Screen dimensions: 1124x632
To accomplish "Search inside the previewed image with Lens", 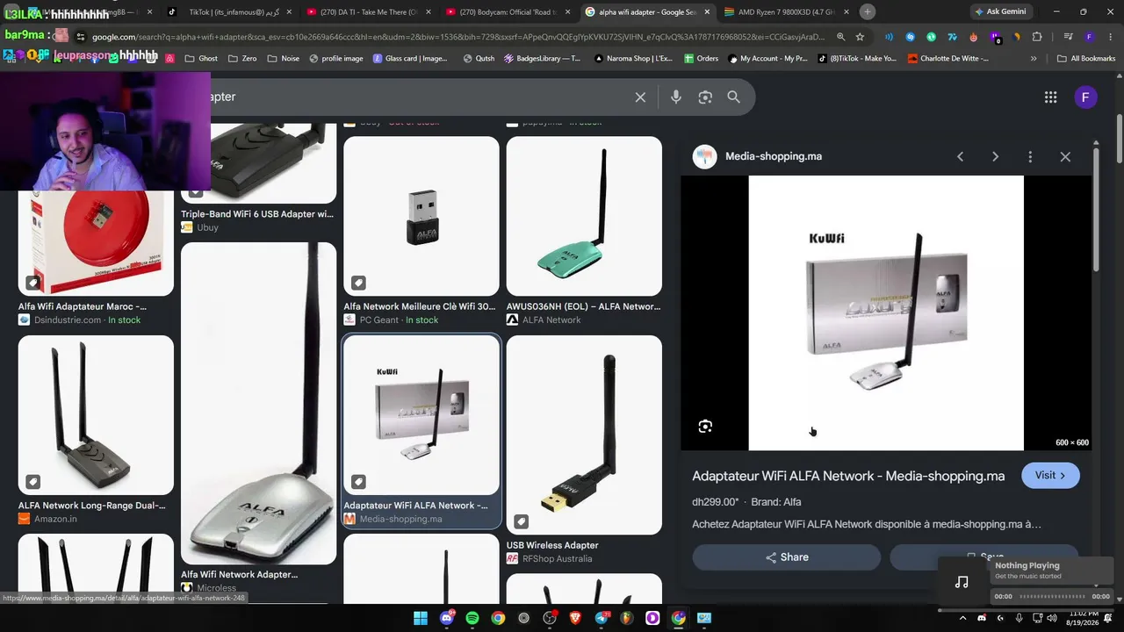I will (705, 427).
